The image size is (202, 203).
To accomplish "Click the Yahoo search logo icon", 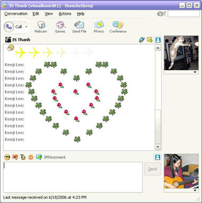I will point(161,14).
